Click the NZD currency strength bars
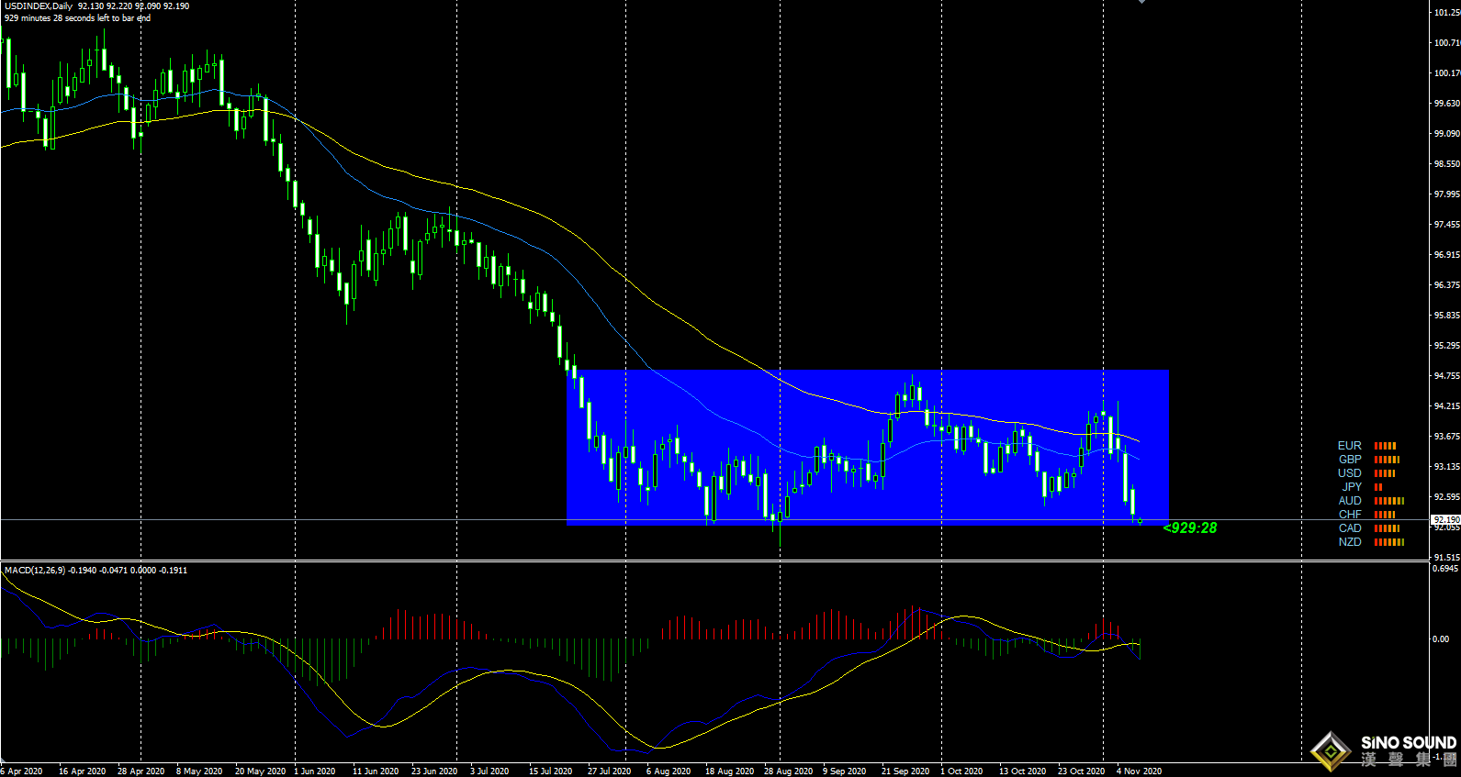The width and height of the screenshot is (1461, 777). (x=1388, y=542)
